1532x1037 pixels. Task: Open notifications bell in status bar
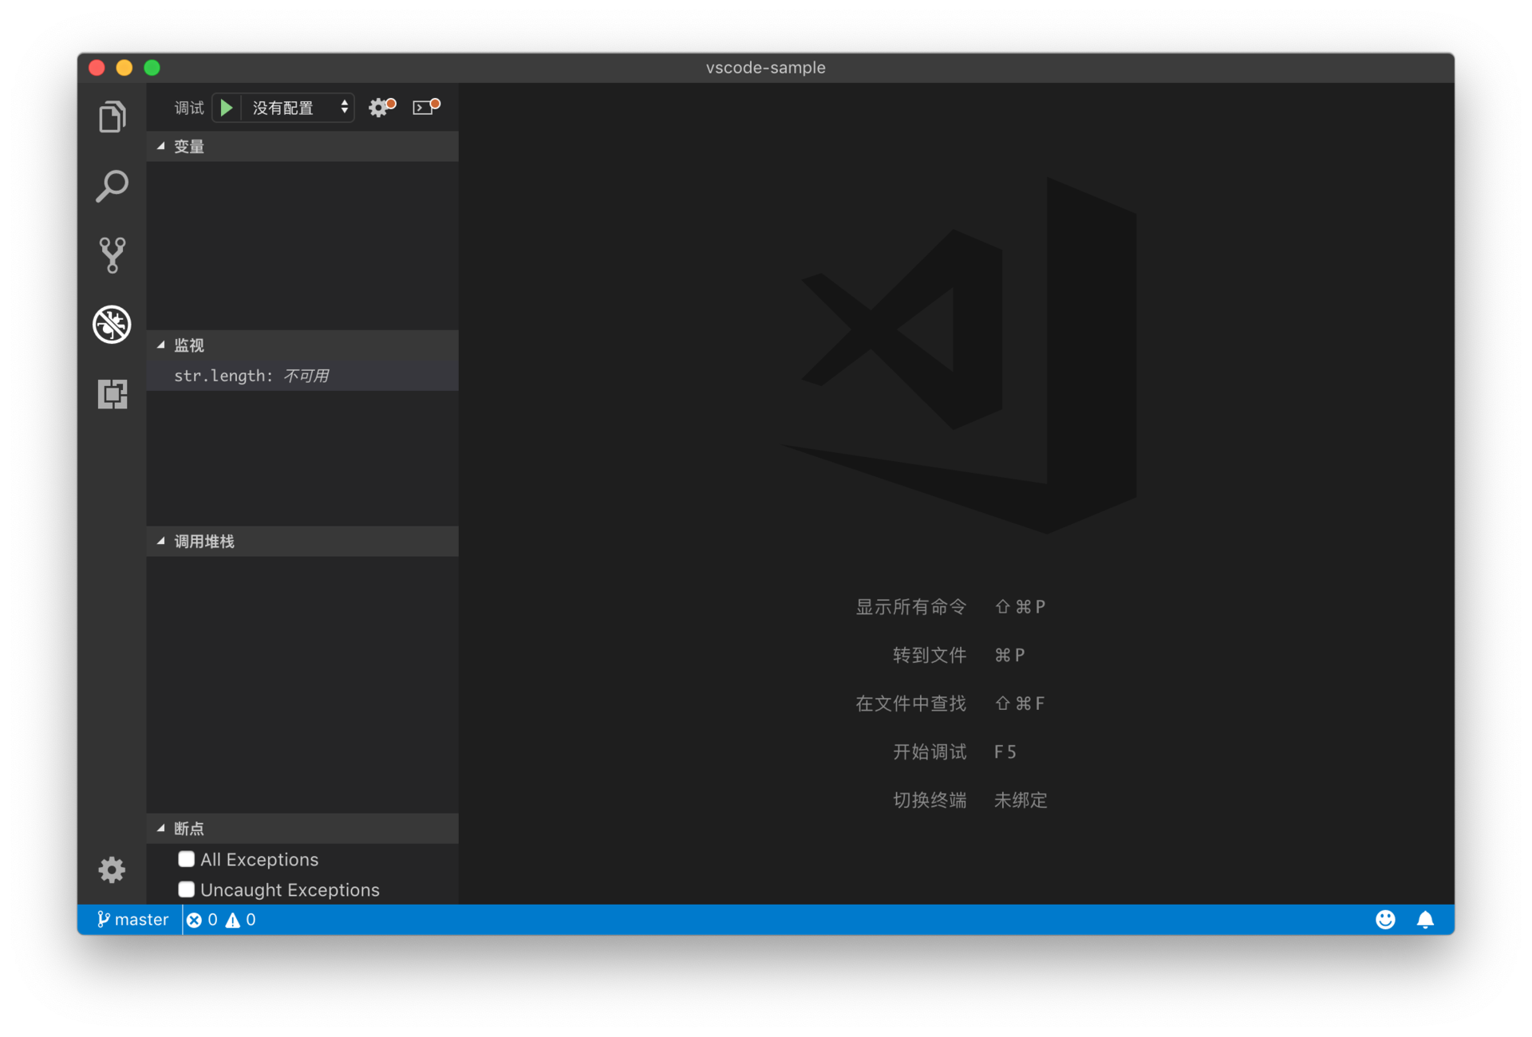1425,920
